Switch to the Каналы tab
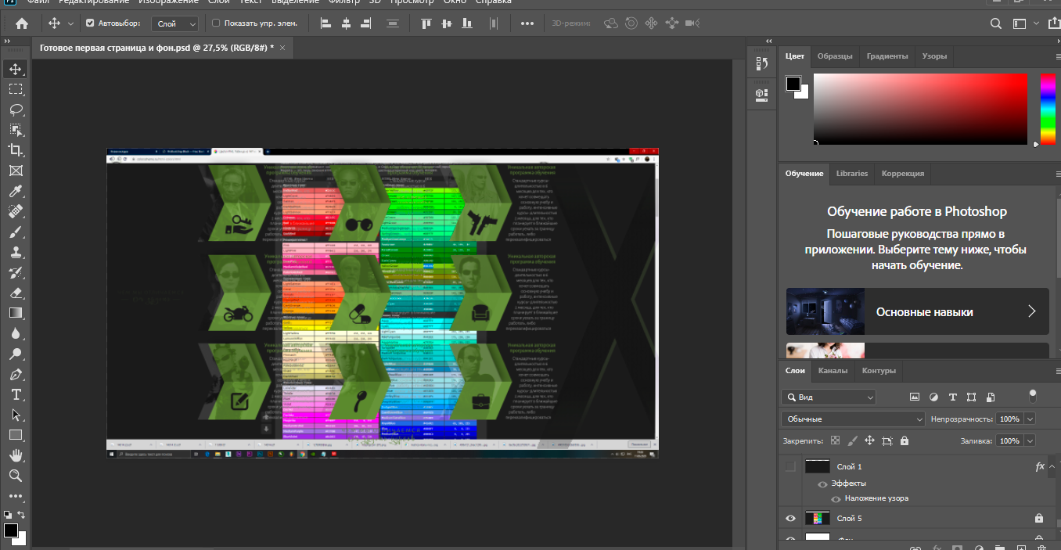 [x=833, y=371]
